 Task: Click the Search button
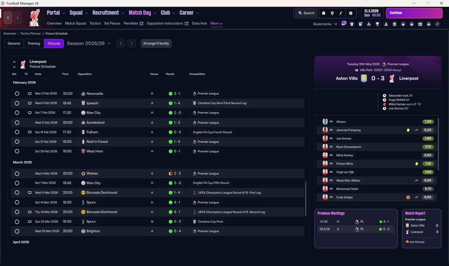pyautogui.click(x=306, y=13)
